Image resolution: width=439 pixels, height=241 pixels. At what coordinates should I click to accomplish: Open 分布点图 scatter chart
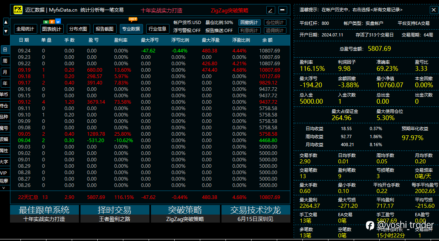coord(78,29)
